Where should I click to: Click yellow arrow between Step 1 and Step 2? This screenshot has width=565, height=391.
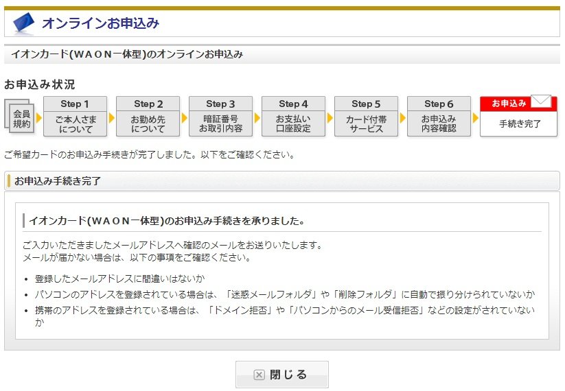(112, 118)
